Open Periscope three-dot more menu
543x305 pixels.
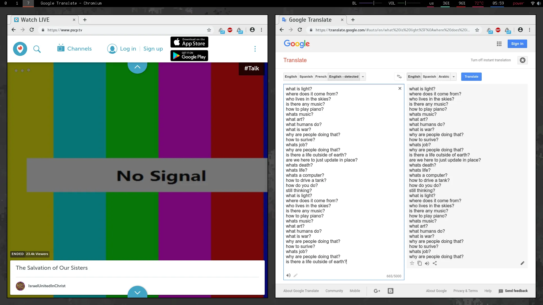pos(255,49)
